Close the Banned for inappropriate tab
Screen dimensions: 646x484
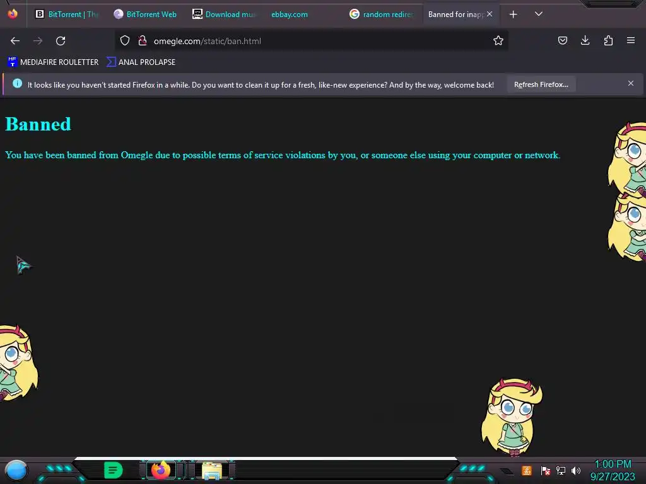point(490,14)
